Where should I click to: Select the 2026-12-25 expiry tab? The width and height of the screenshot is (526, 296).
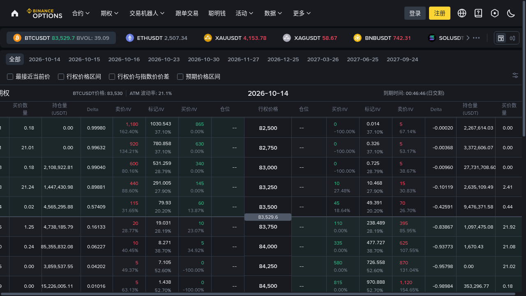283,59
